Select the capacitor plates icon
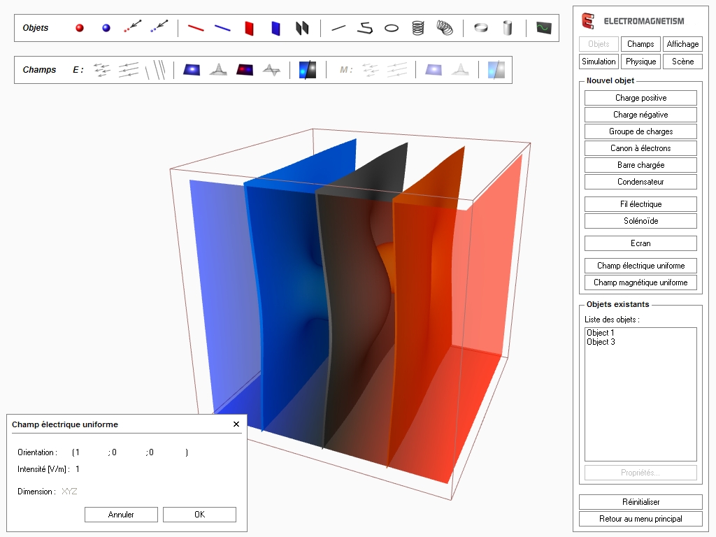The height and width of the screenshot is (537, 716). click(302, 28)
